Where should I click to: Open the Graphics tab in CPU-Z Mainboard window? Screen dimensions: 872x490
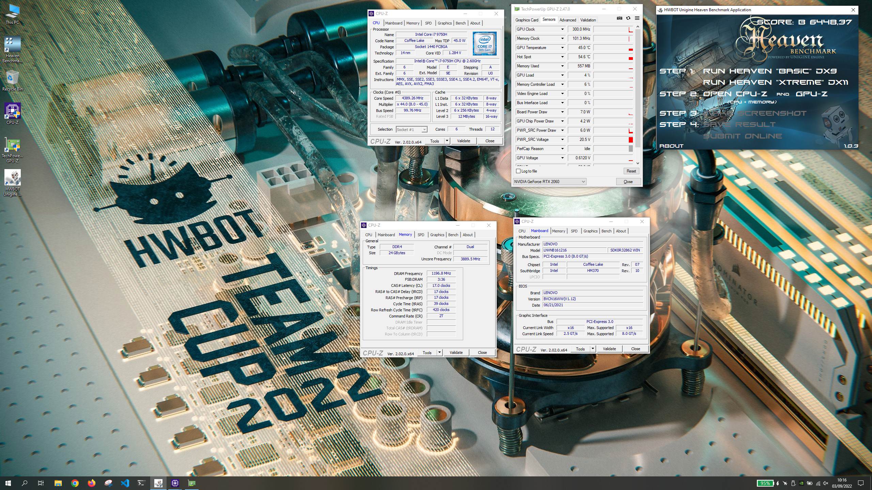(x=590, y=231)
